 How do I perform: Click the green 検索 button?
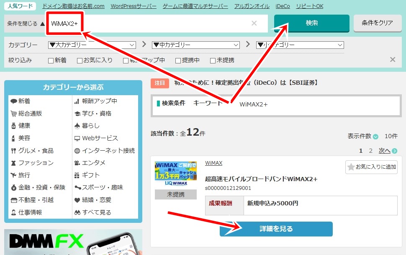[312, 23]
